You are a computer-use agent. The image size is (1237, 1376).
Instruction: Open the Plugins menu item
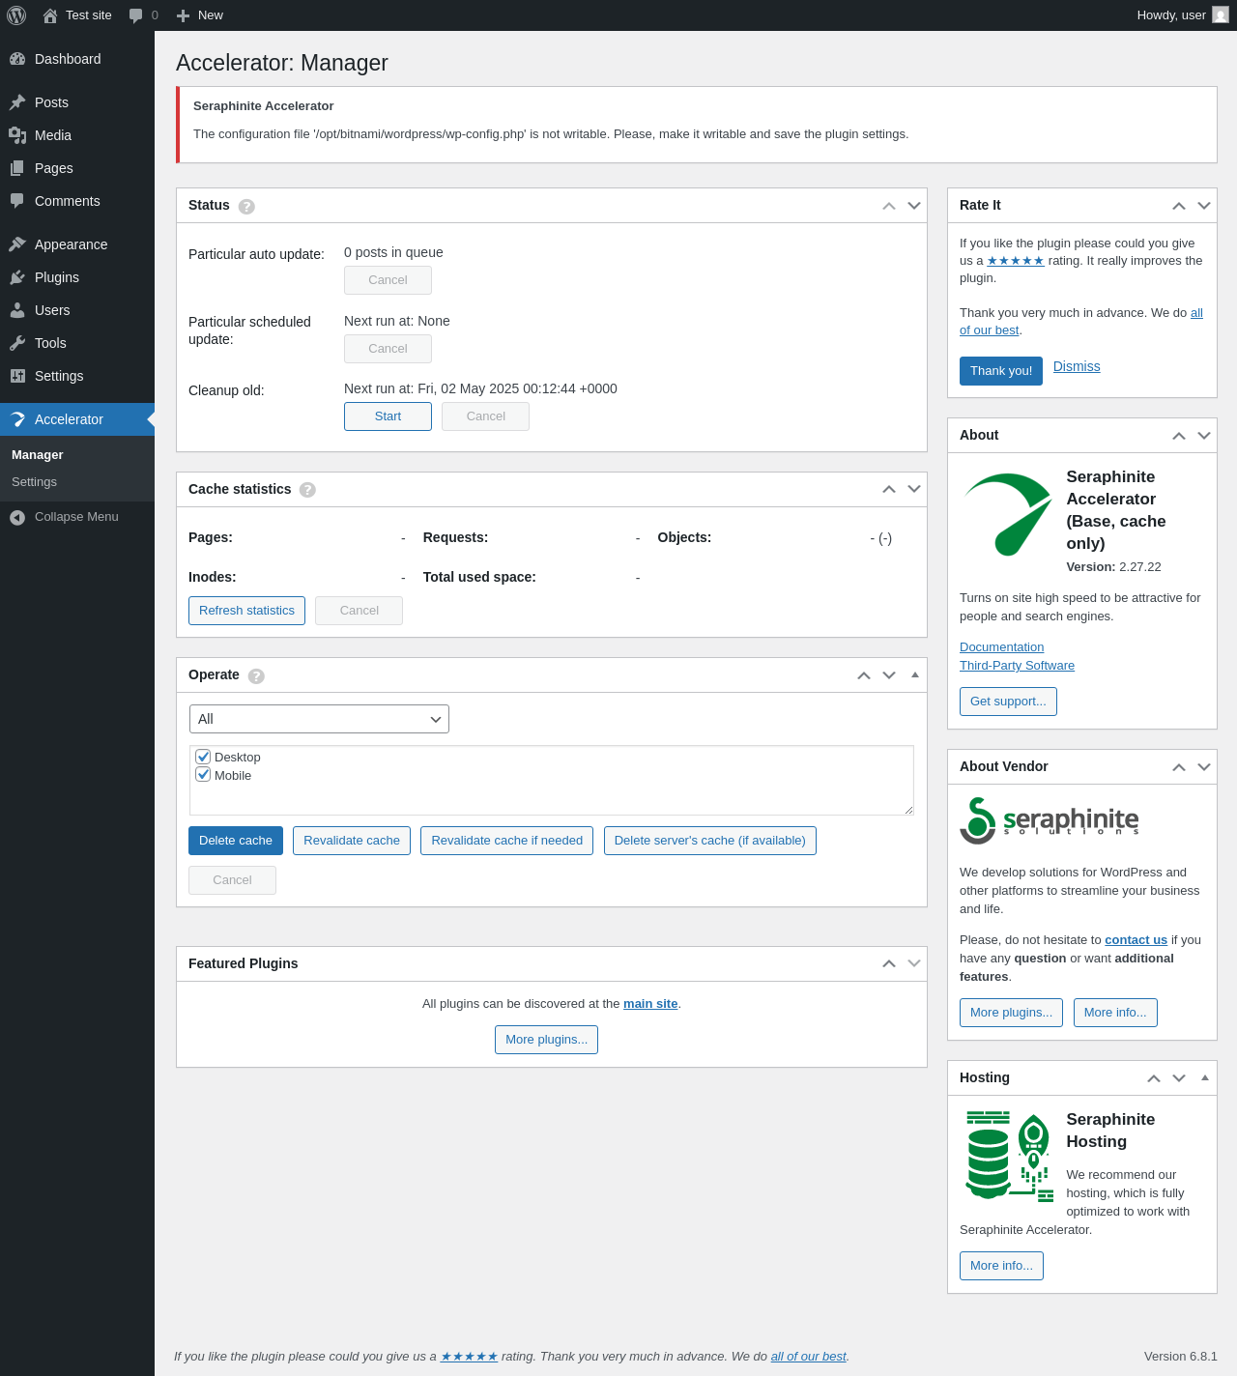point(77,277)
